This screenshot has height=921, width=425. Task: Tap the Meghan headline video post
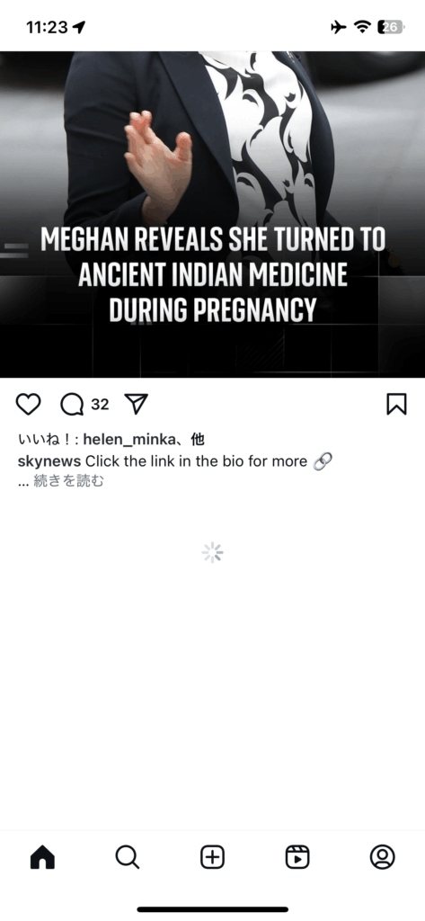pos(212,214)
